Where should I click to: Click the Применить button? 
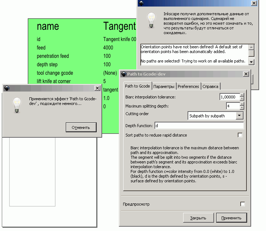tap(231, 218)
